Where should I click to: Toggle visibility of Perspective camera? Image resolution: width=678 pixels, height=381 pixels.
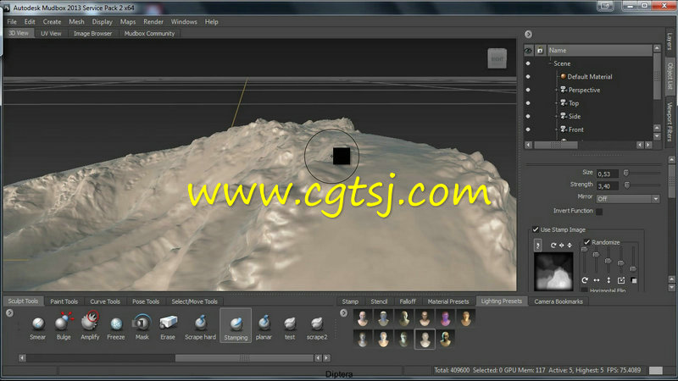(x=528, y=90)
